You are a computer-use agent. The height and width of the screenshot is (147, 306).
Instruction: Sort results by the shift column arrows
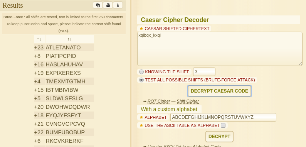39,39
